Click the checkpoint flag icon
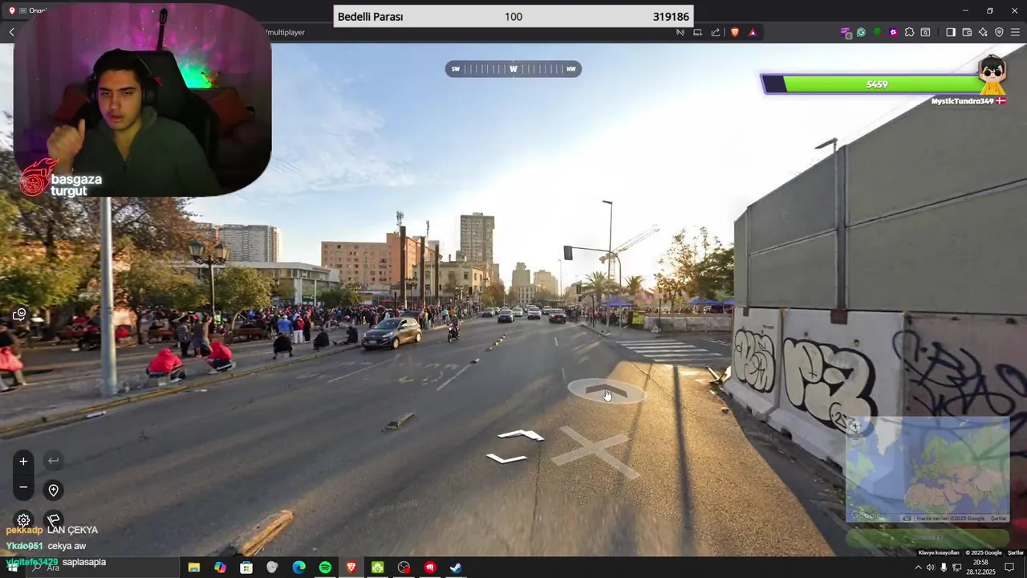The image size is (1027, 578). [53, 520]
